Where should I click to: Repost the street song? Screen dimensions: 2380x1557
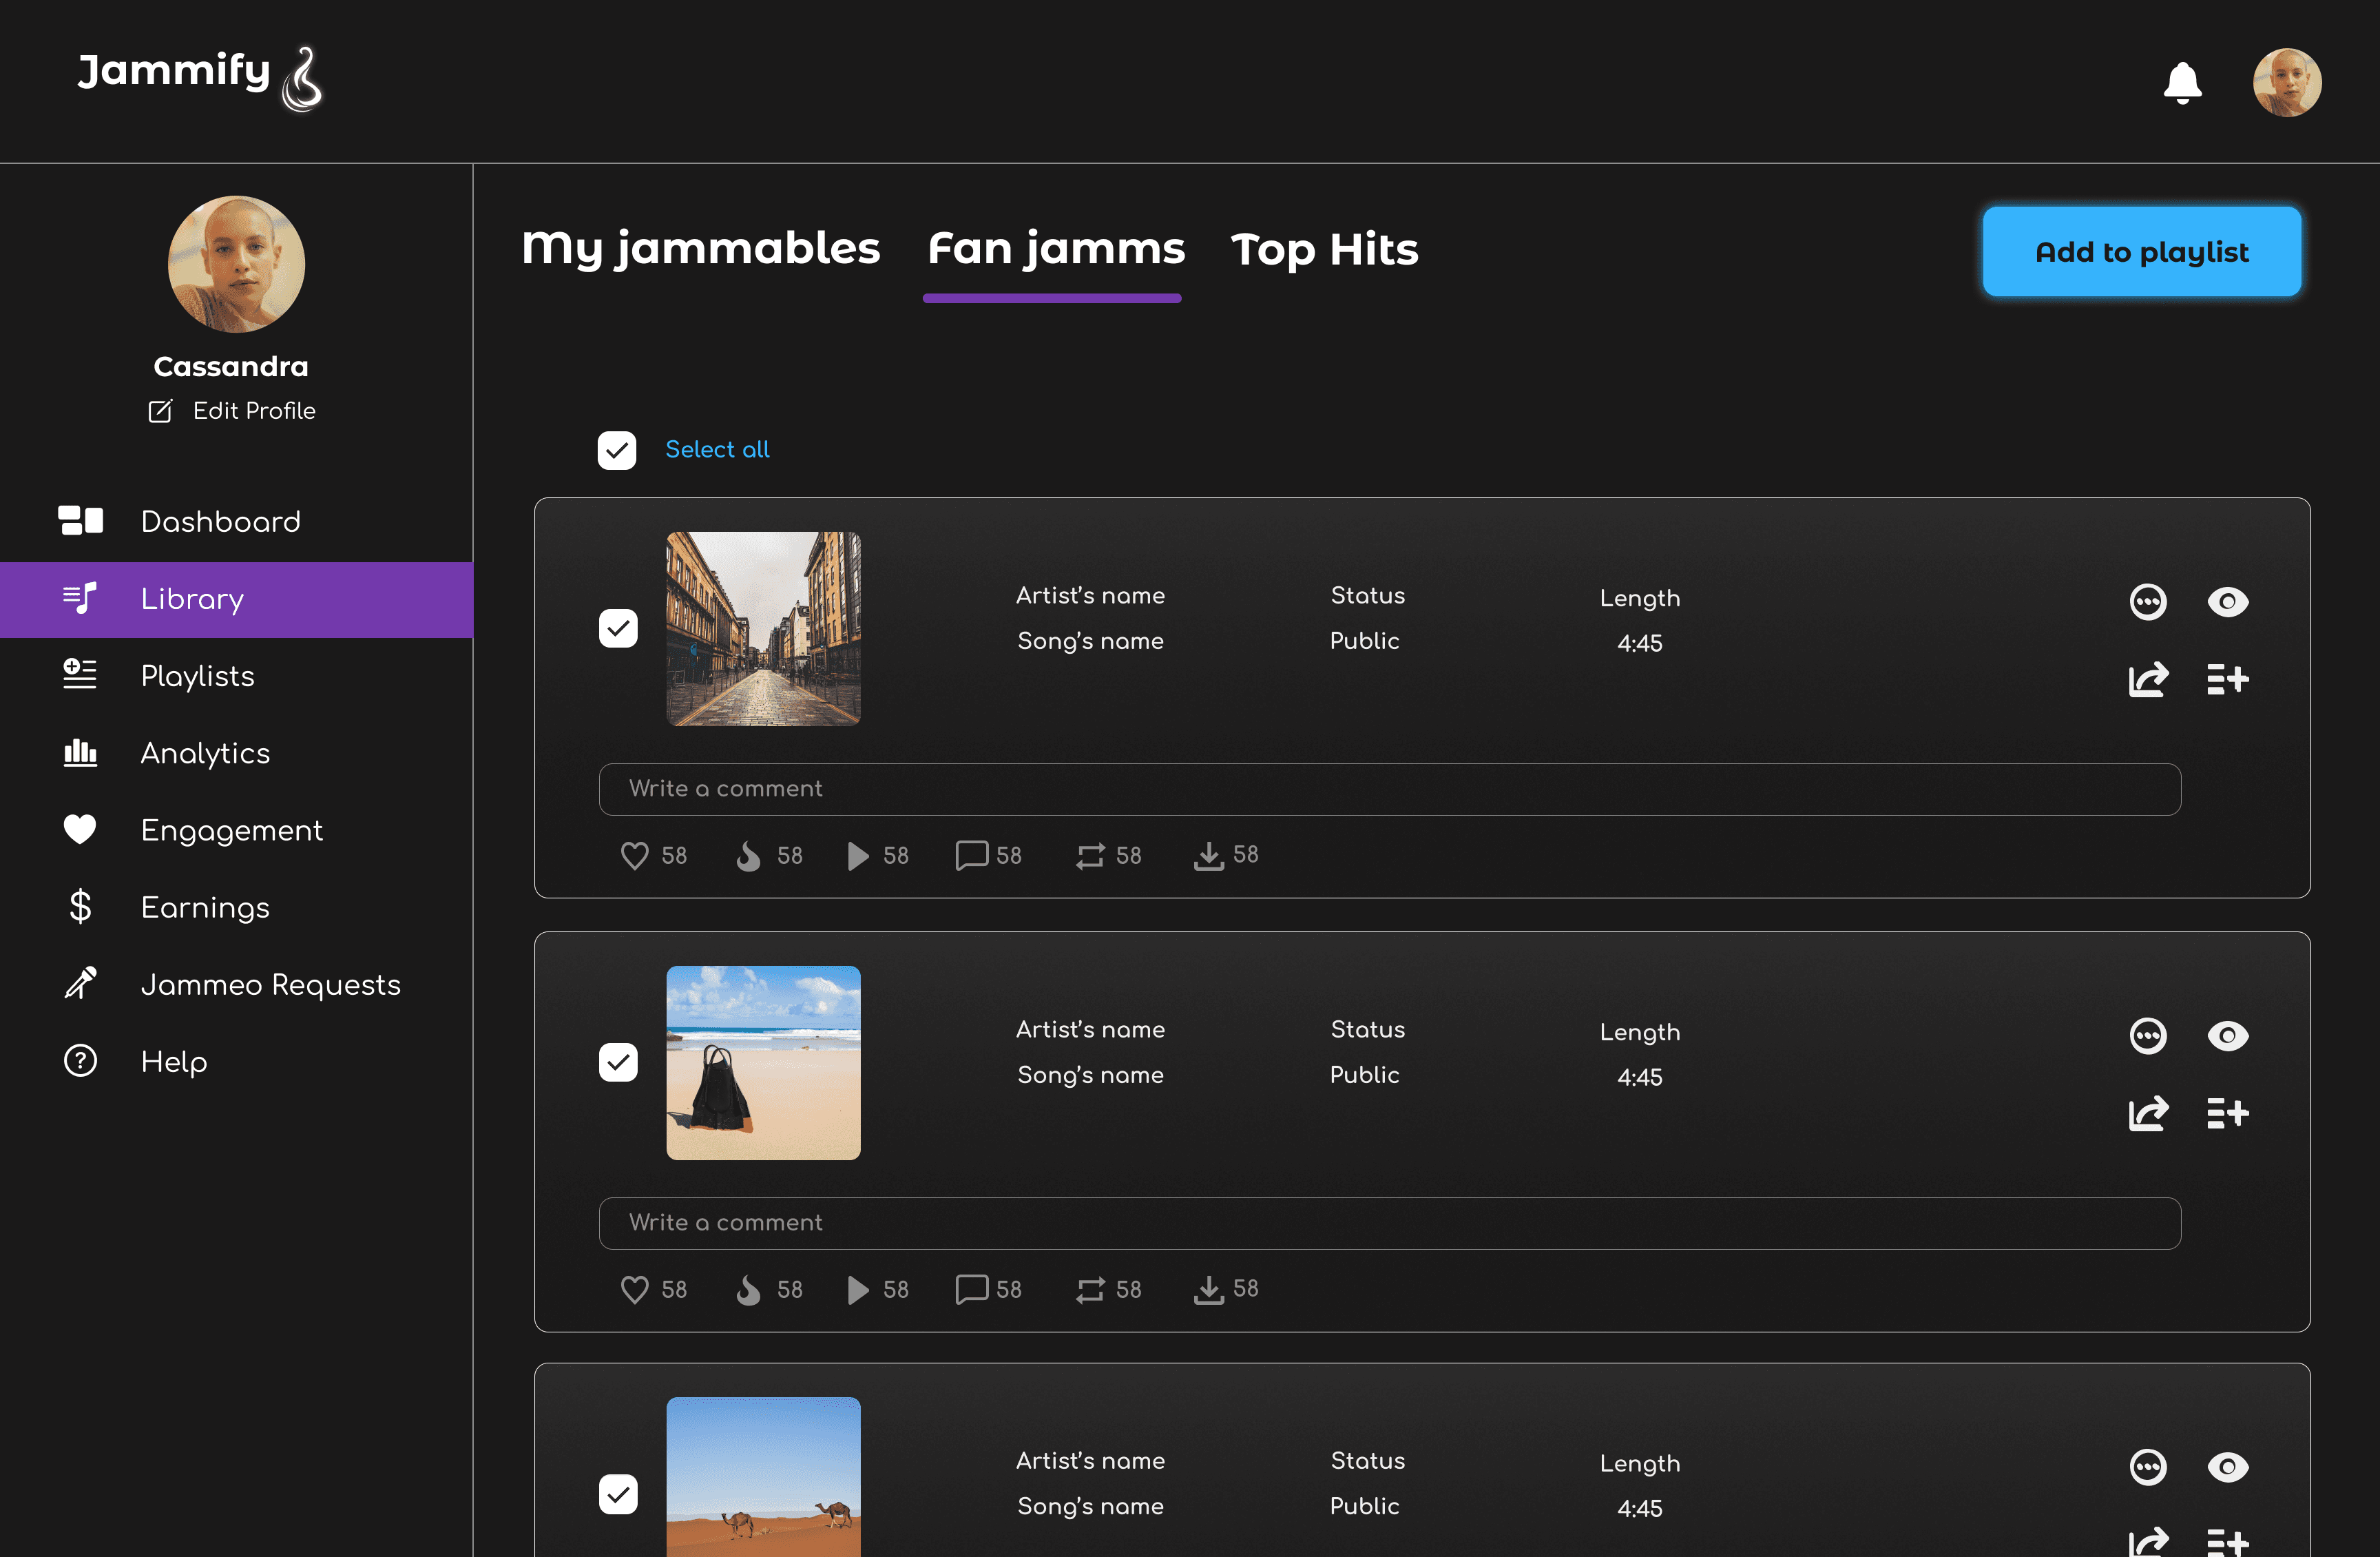click(x=1090, y=856)
